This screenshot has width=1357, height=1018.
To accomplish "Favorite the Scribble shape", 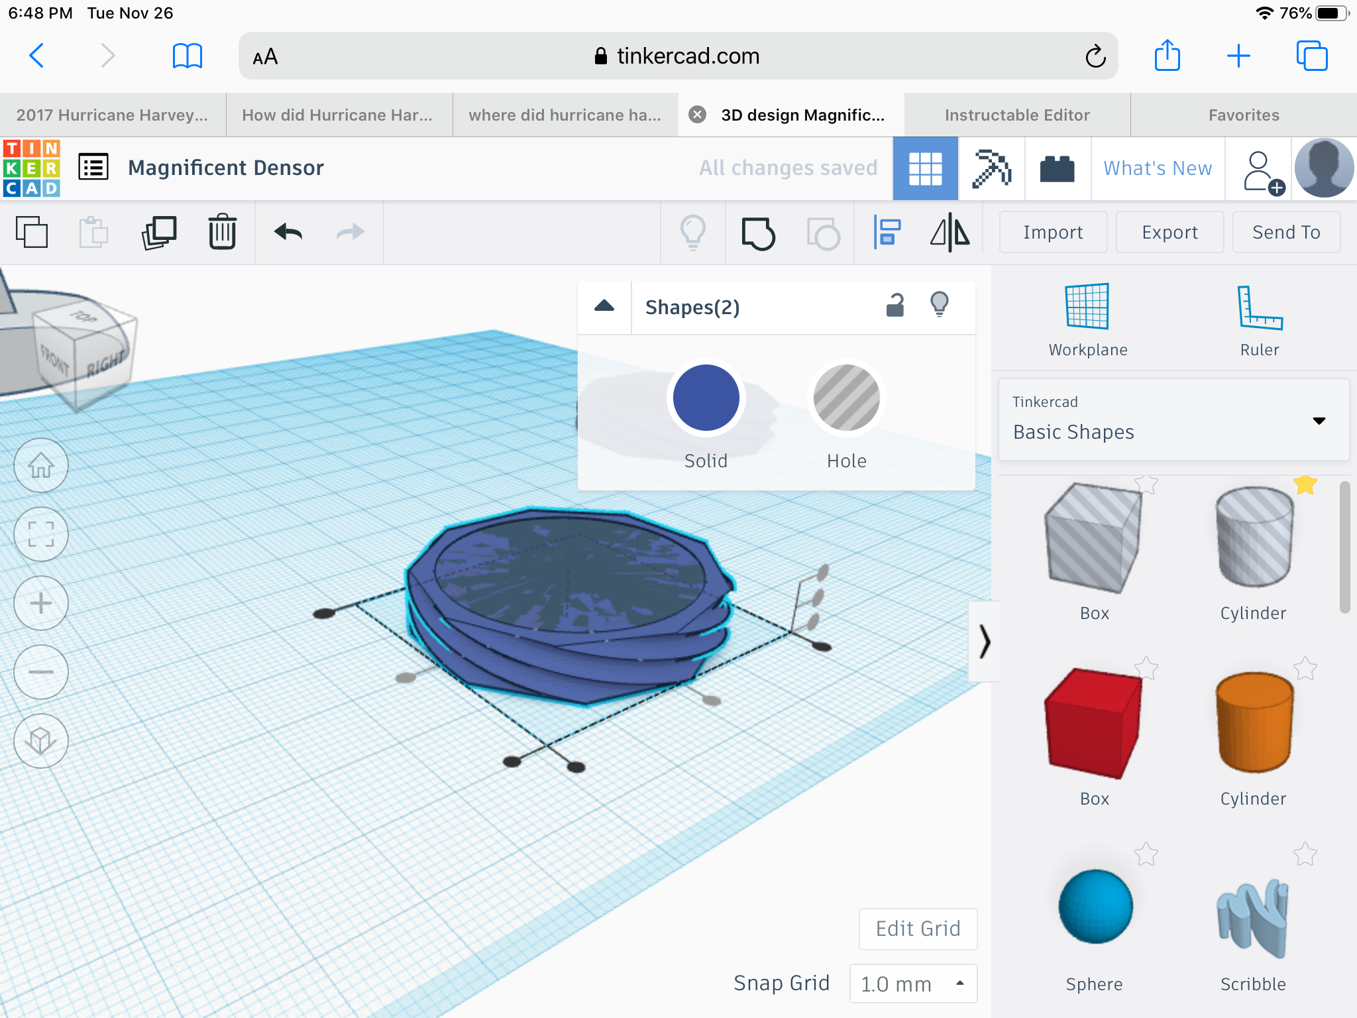I will coord(1305,854).
